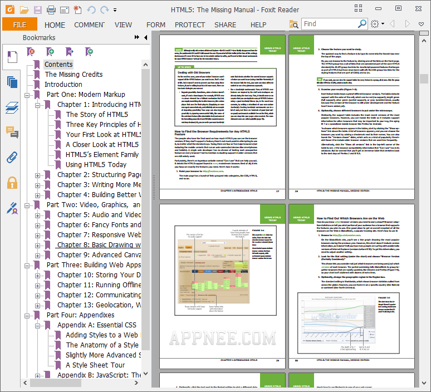Click Part Four: Appendixes bookmark

(80, 315)
